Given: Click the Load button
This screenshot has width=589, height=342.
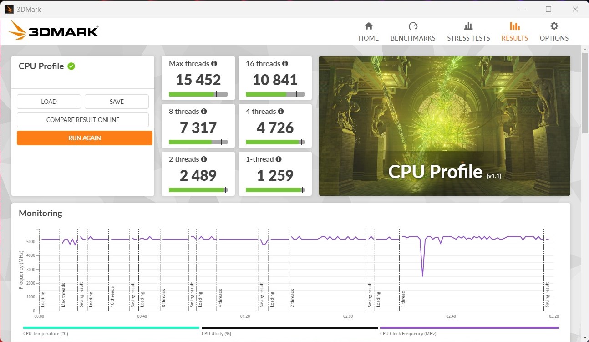Looking at the screenshot, I should [49, 102].
